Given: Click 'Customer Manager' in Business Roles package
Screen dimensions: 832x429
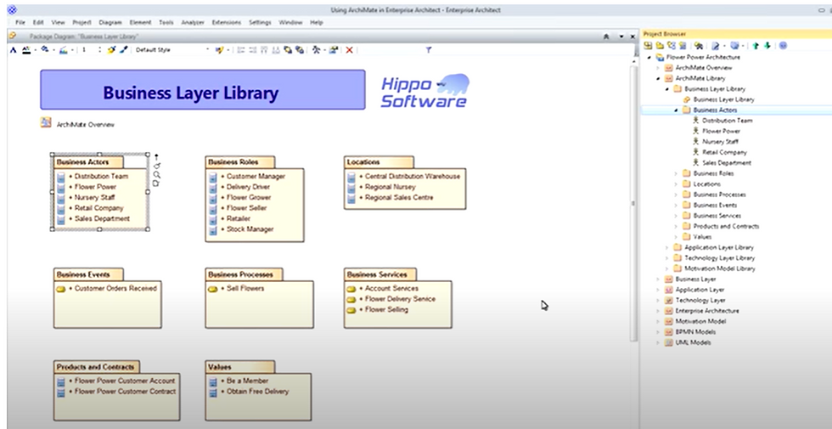Looking at the screenshot, I should (256, 177).
